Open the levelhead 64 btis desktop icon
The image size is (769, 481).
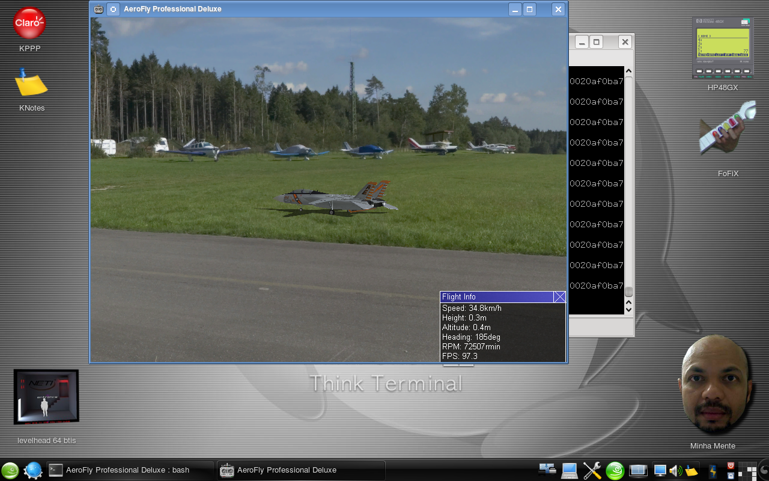tap(46, 397)
